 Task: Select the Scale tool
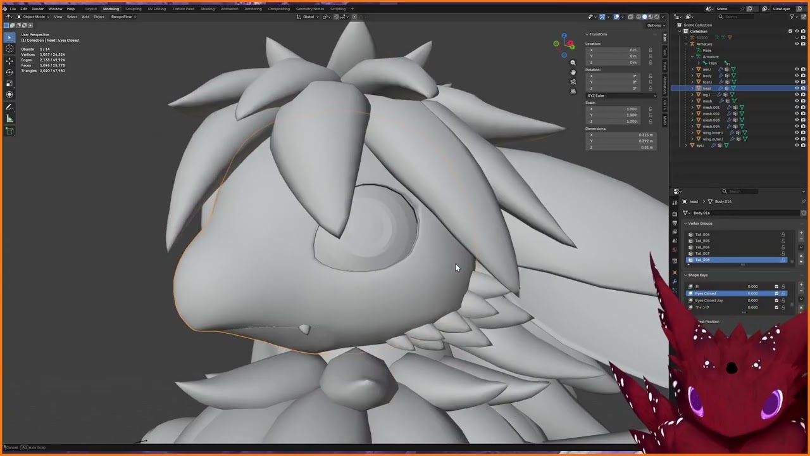point(9,82)
